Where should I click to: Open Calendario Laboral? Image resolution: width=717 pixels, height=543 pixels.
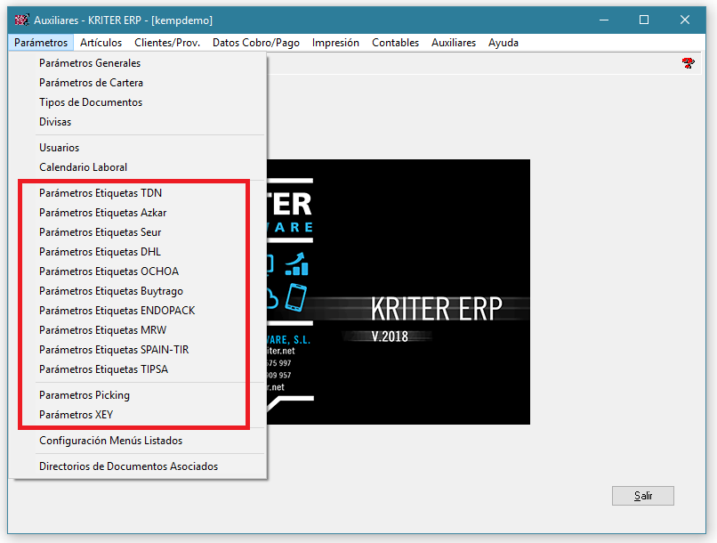click(138, 167)
